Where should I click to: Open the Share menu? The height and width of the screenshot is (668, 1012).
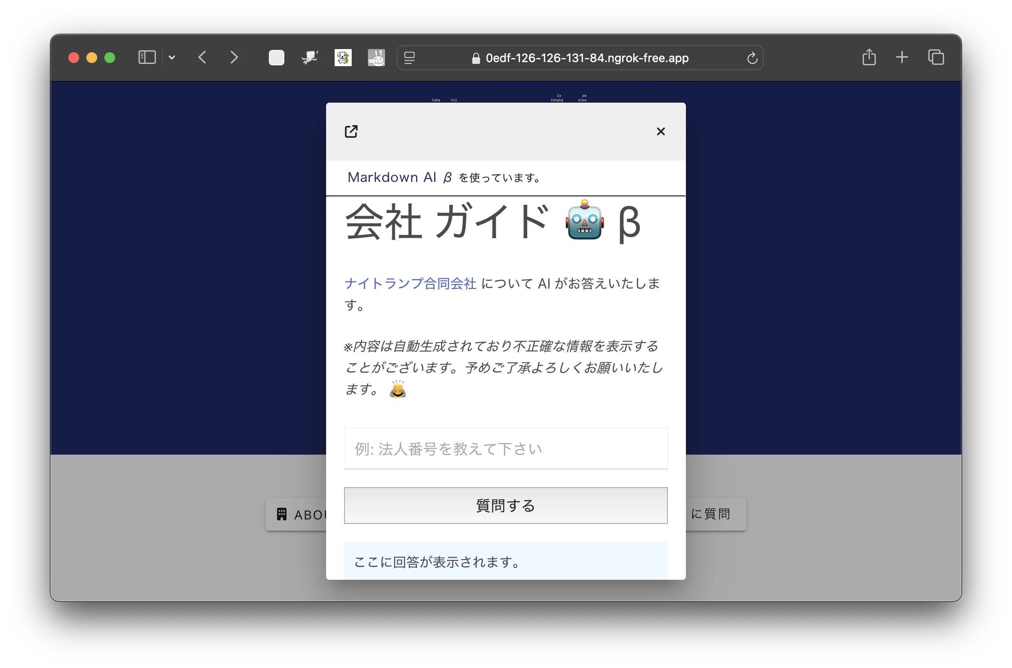click(869, 57)
